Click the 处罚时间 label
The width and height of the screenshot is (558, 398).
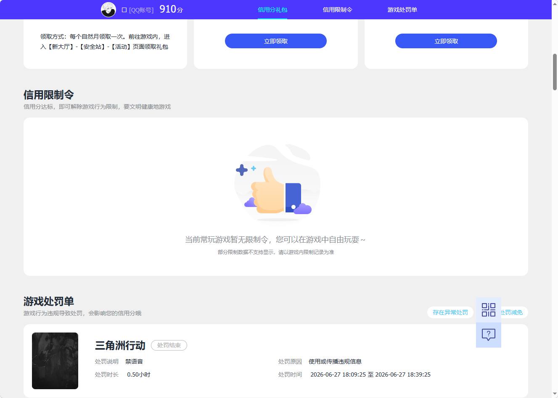click(290, 374)
